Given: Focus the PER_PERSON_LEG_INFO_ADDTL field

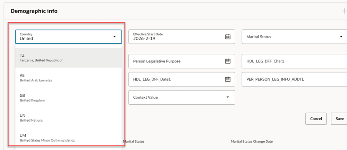Looking at the screenshot, I should coord(294,79).
